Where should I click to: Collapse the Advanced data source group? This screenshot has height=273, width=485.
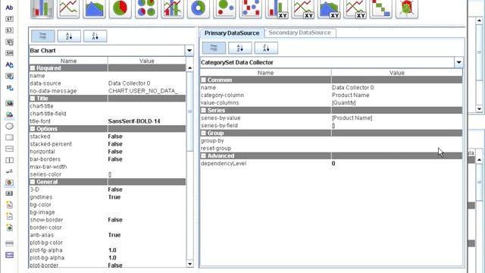(x=203, y=155)
